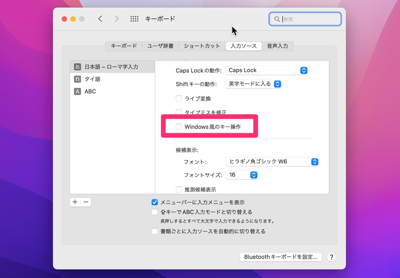Open the Caps Lock behavior dropdown
Viewport: 400px width, 278px height.
[x=267, y=70]
